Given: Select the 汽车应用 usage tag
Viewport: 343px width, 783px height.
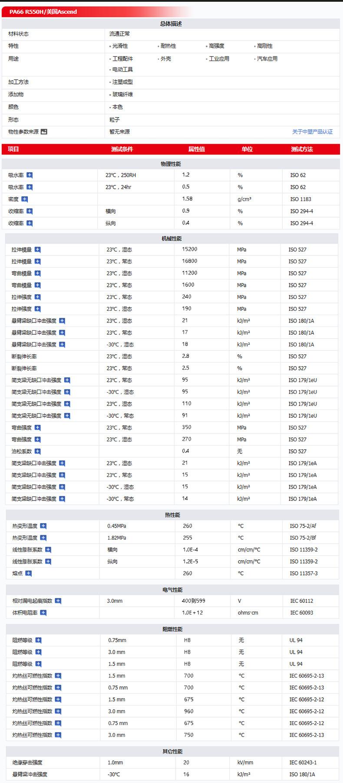Looking at the screenshot, I should click(267, 59).
